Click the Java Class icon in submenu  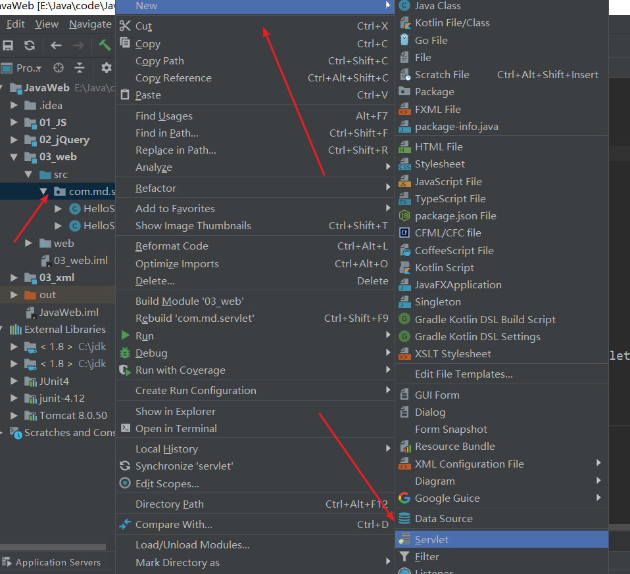[404, 6]
